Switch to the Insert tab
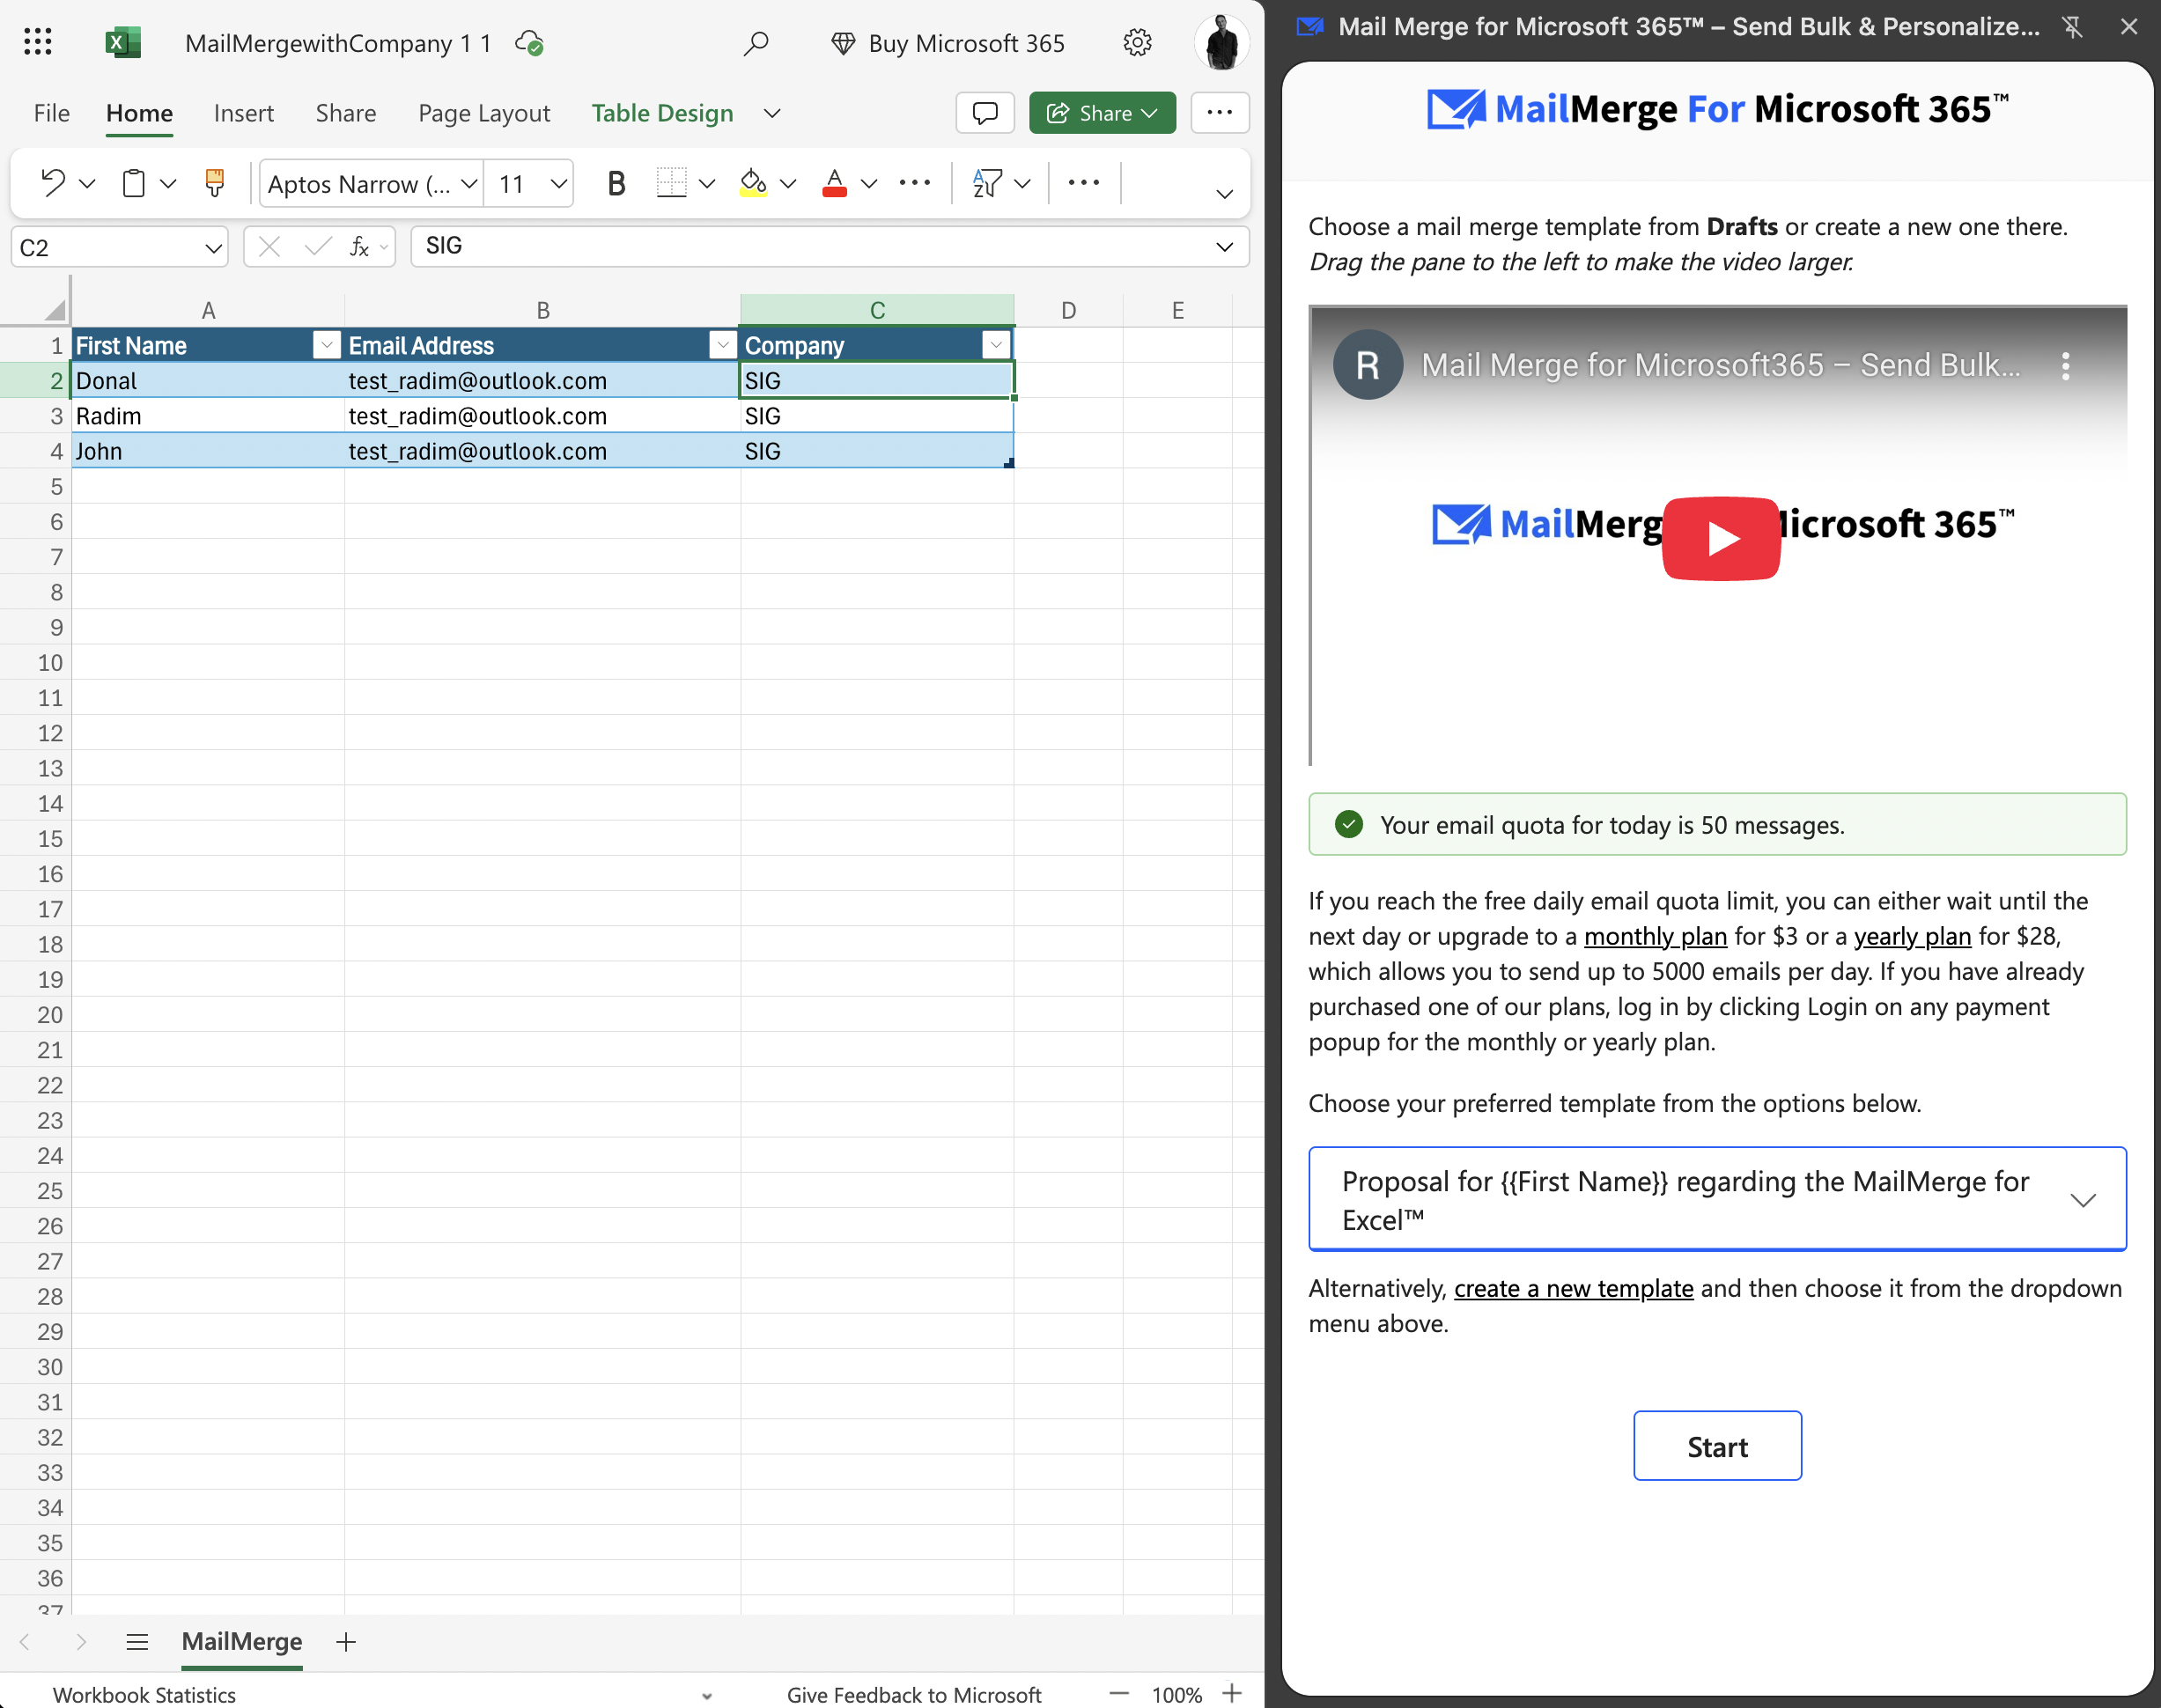Image resolution: width=2161 pixels, height=1708 pixels. point(243,114)
